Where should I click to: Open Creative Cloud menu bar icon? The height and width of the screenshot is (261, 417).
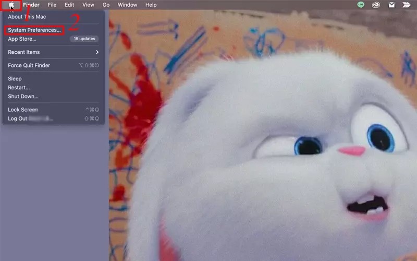(376, 5)
